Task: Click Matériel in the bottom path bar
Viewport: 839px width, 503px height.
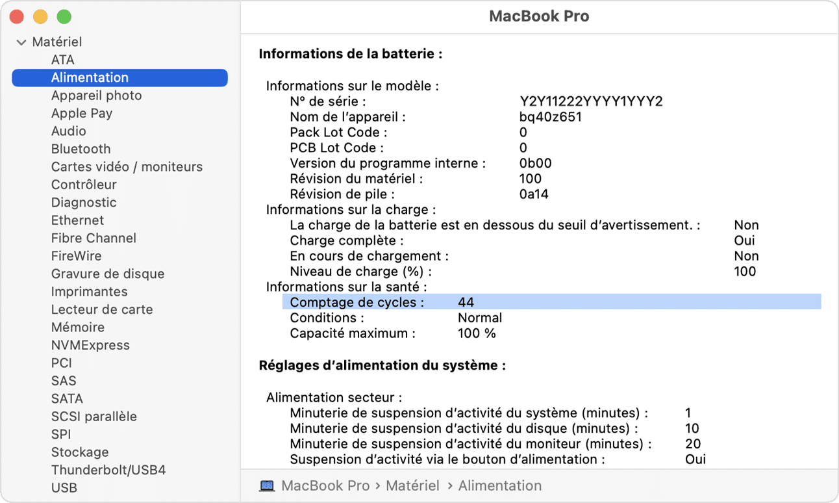Action: click(413, 486)
